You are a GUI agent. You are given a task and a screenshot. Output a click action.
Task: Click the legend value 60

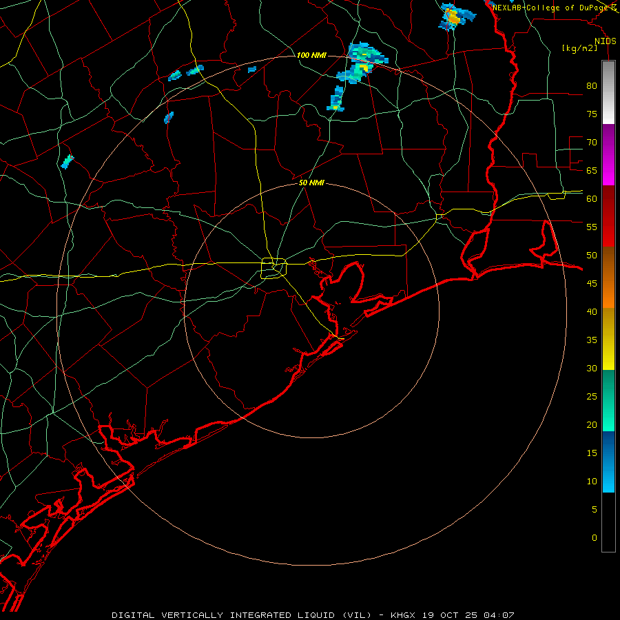tap(592, 199)
